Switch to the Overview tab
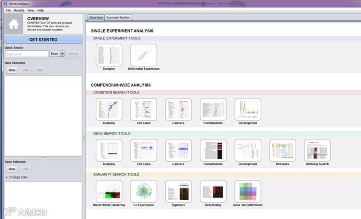 pyautogui.click(x=96, y=17)
